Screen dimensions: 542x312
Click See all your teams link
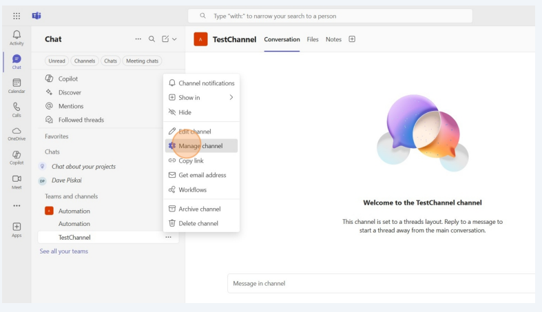(x=64, y=251)
